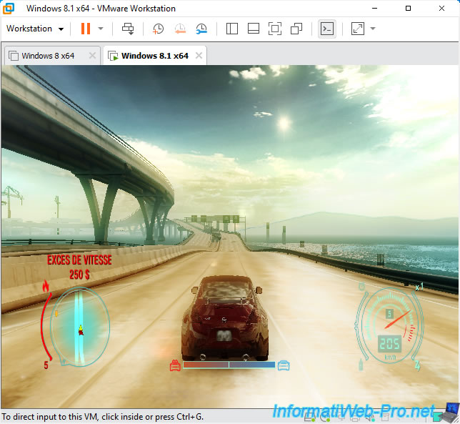Click the minimap radar in the game

[x=80, y=327]
